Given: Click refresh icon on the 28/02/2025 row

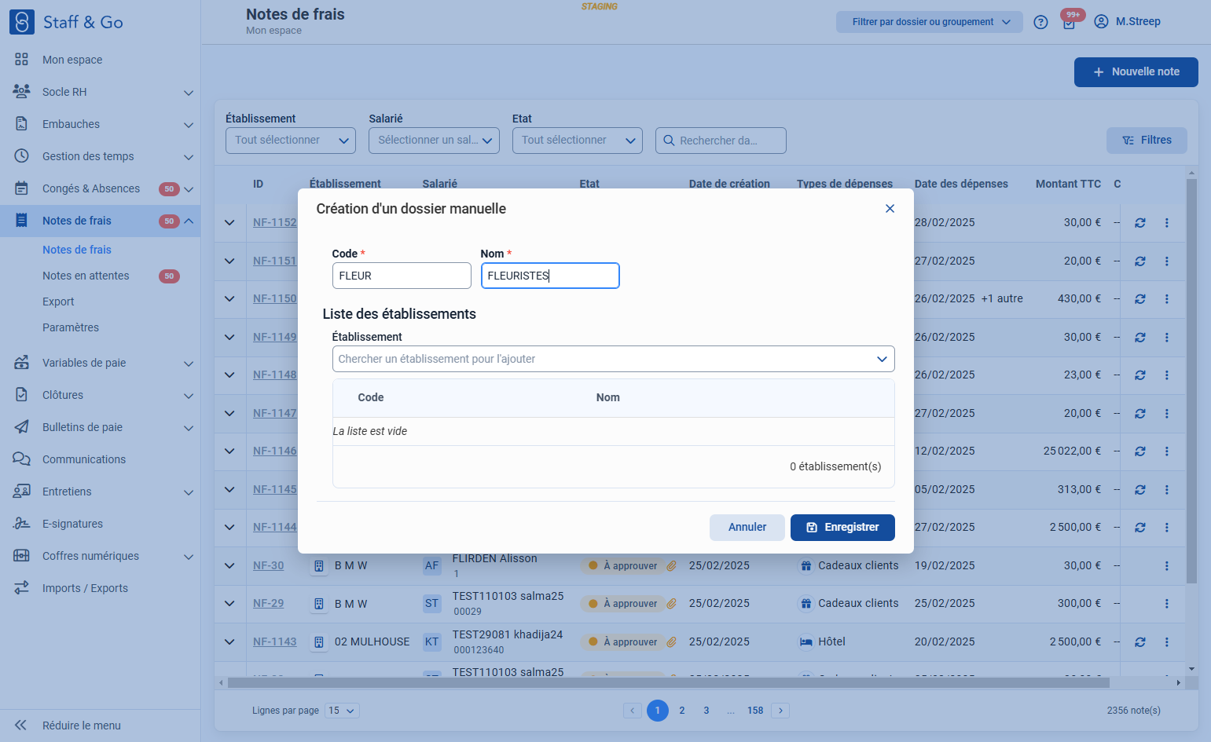Looking at the screenshot, I should pos(1139,223).
